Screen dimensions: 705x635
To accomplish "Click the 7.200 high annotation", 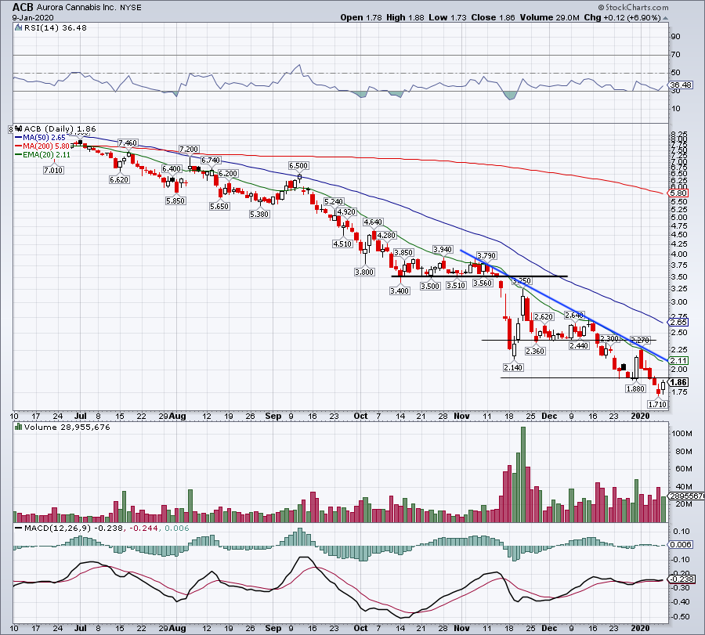I will click(x=189, y=150).
